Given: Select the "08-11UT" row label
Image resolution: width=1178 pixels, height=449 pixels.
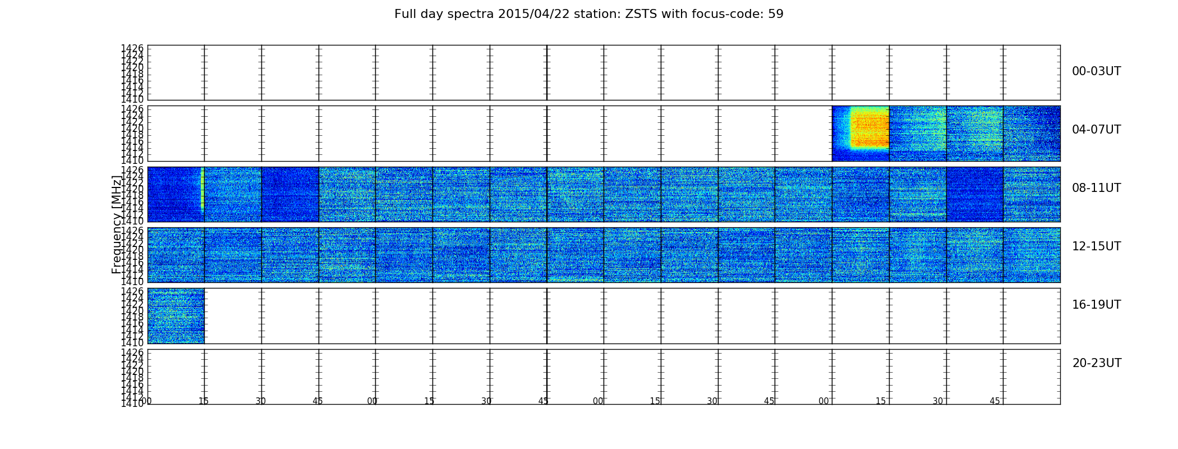Looking at the screenshot, I should tap(1096, 188).
